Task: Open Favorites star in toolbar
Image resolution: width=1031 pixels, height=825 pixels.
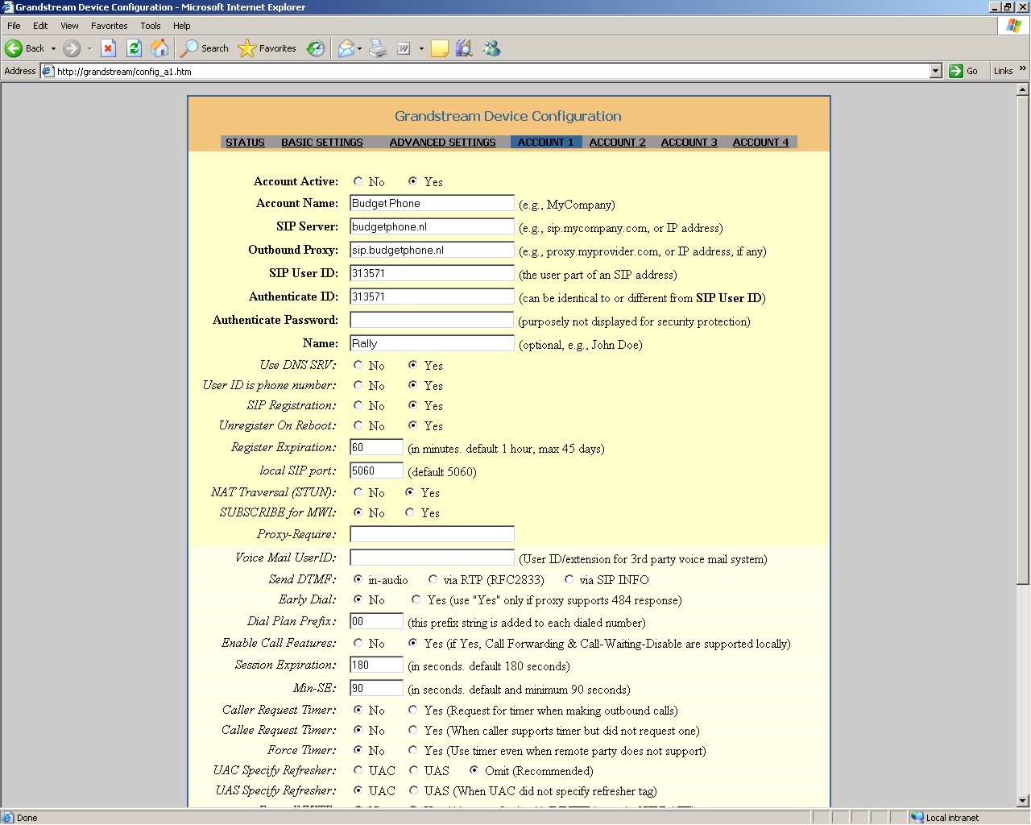Action: (267, 48)
